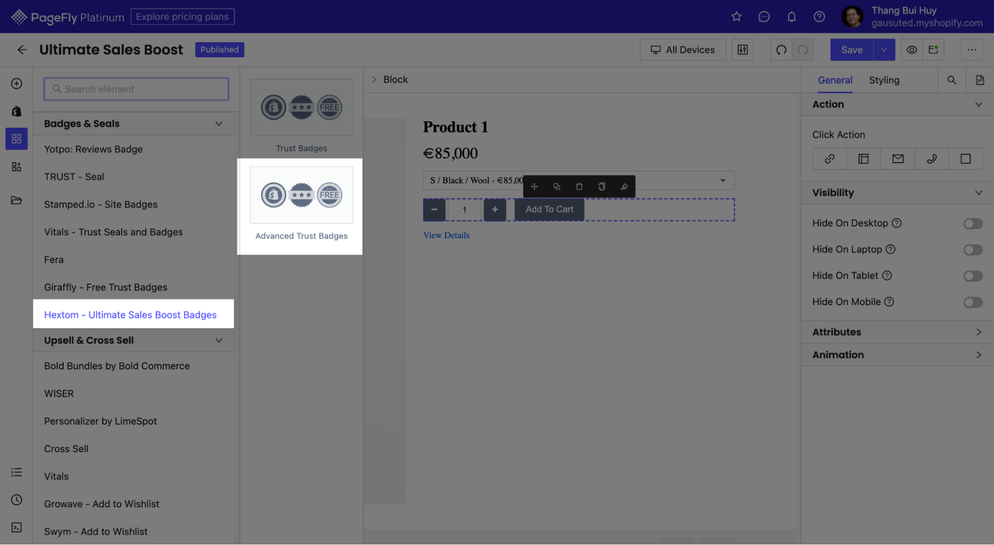Click the Block breadcrumb item
The width and height of the screenshot is (994, 545).
(x=395, y=80)
